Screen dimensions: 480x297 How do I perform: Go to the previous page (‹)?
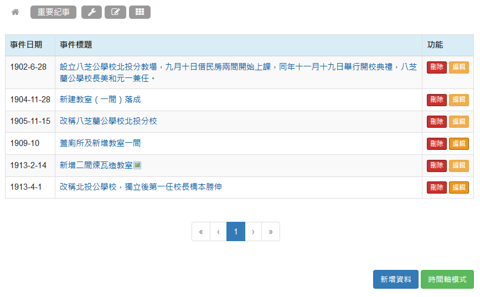tap(219, 232)
